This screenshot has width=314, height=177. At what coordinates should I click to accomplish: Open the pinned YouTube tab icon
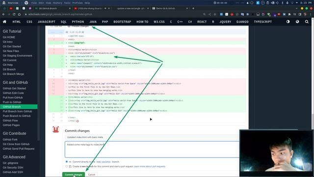(x=11, y=8)
